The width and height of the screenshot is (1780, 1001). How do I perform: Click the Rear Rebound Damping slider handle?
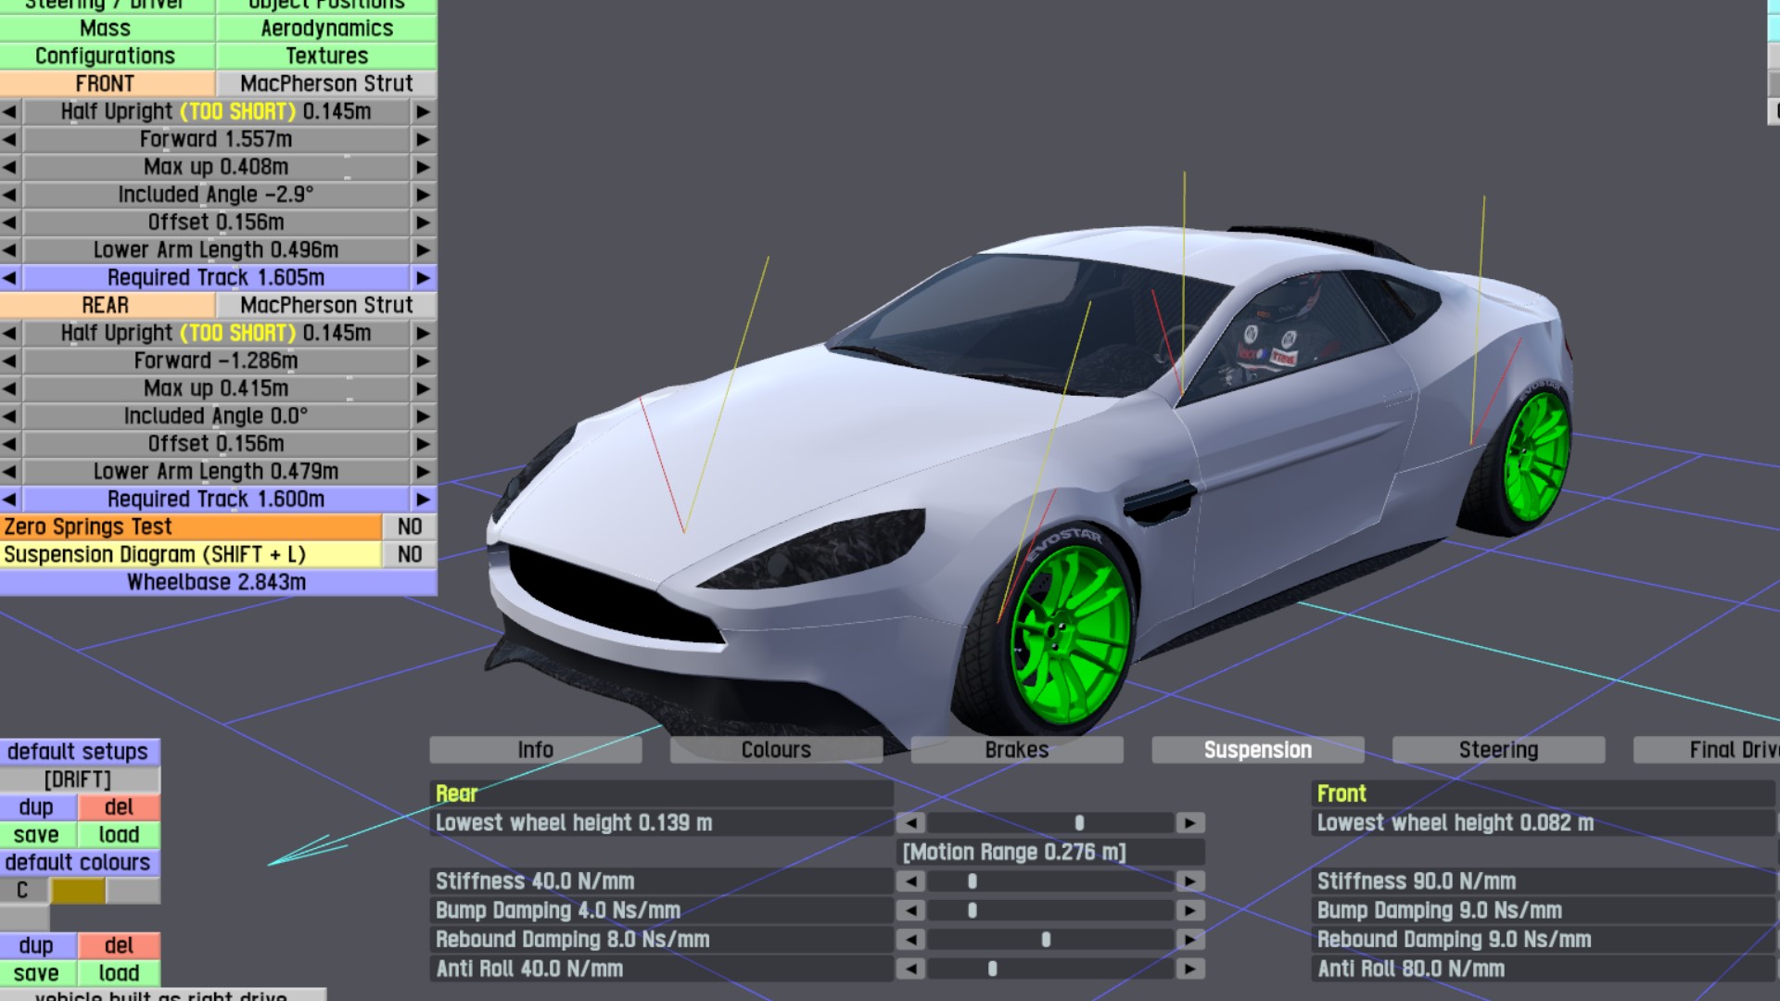click(1046, 940)
